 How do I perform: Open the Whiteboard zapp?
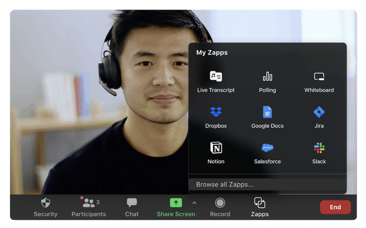(x=319, y=82)
